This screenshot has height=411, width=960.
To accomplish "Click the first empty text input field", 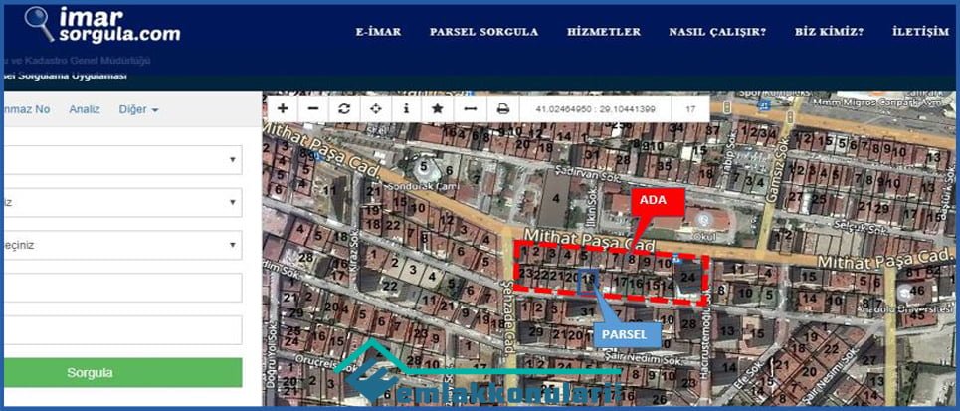I will pos(120,288).
